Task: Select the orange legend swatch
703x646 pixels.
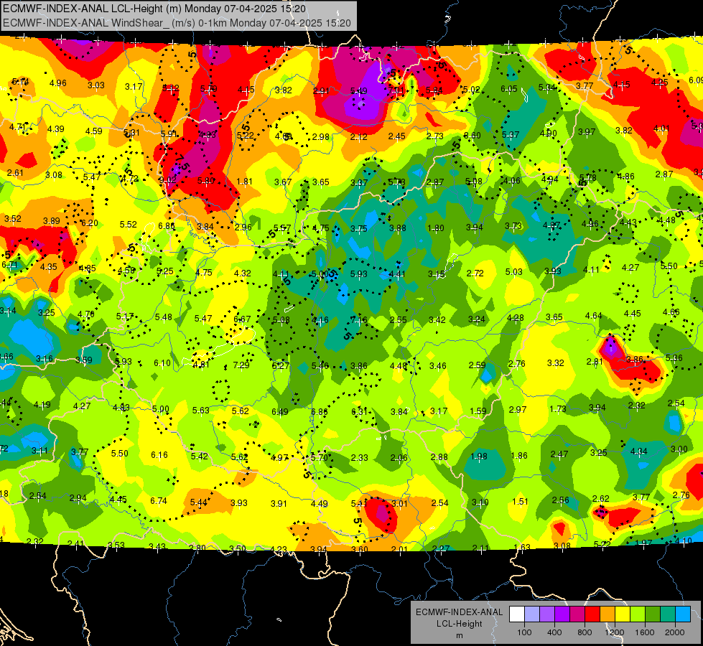Action: point(607,614)
